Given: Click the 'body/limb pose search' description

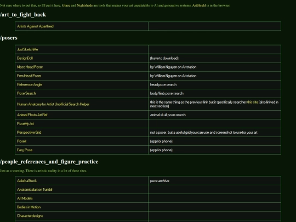Looking at the screenshot, I should 167,93.
